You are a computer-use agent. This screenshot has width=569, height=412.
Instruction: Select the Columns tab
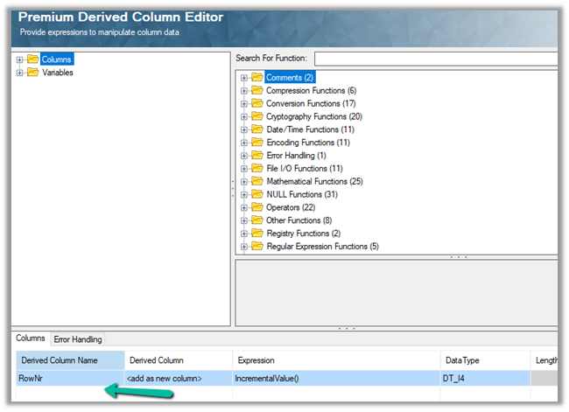31,339
